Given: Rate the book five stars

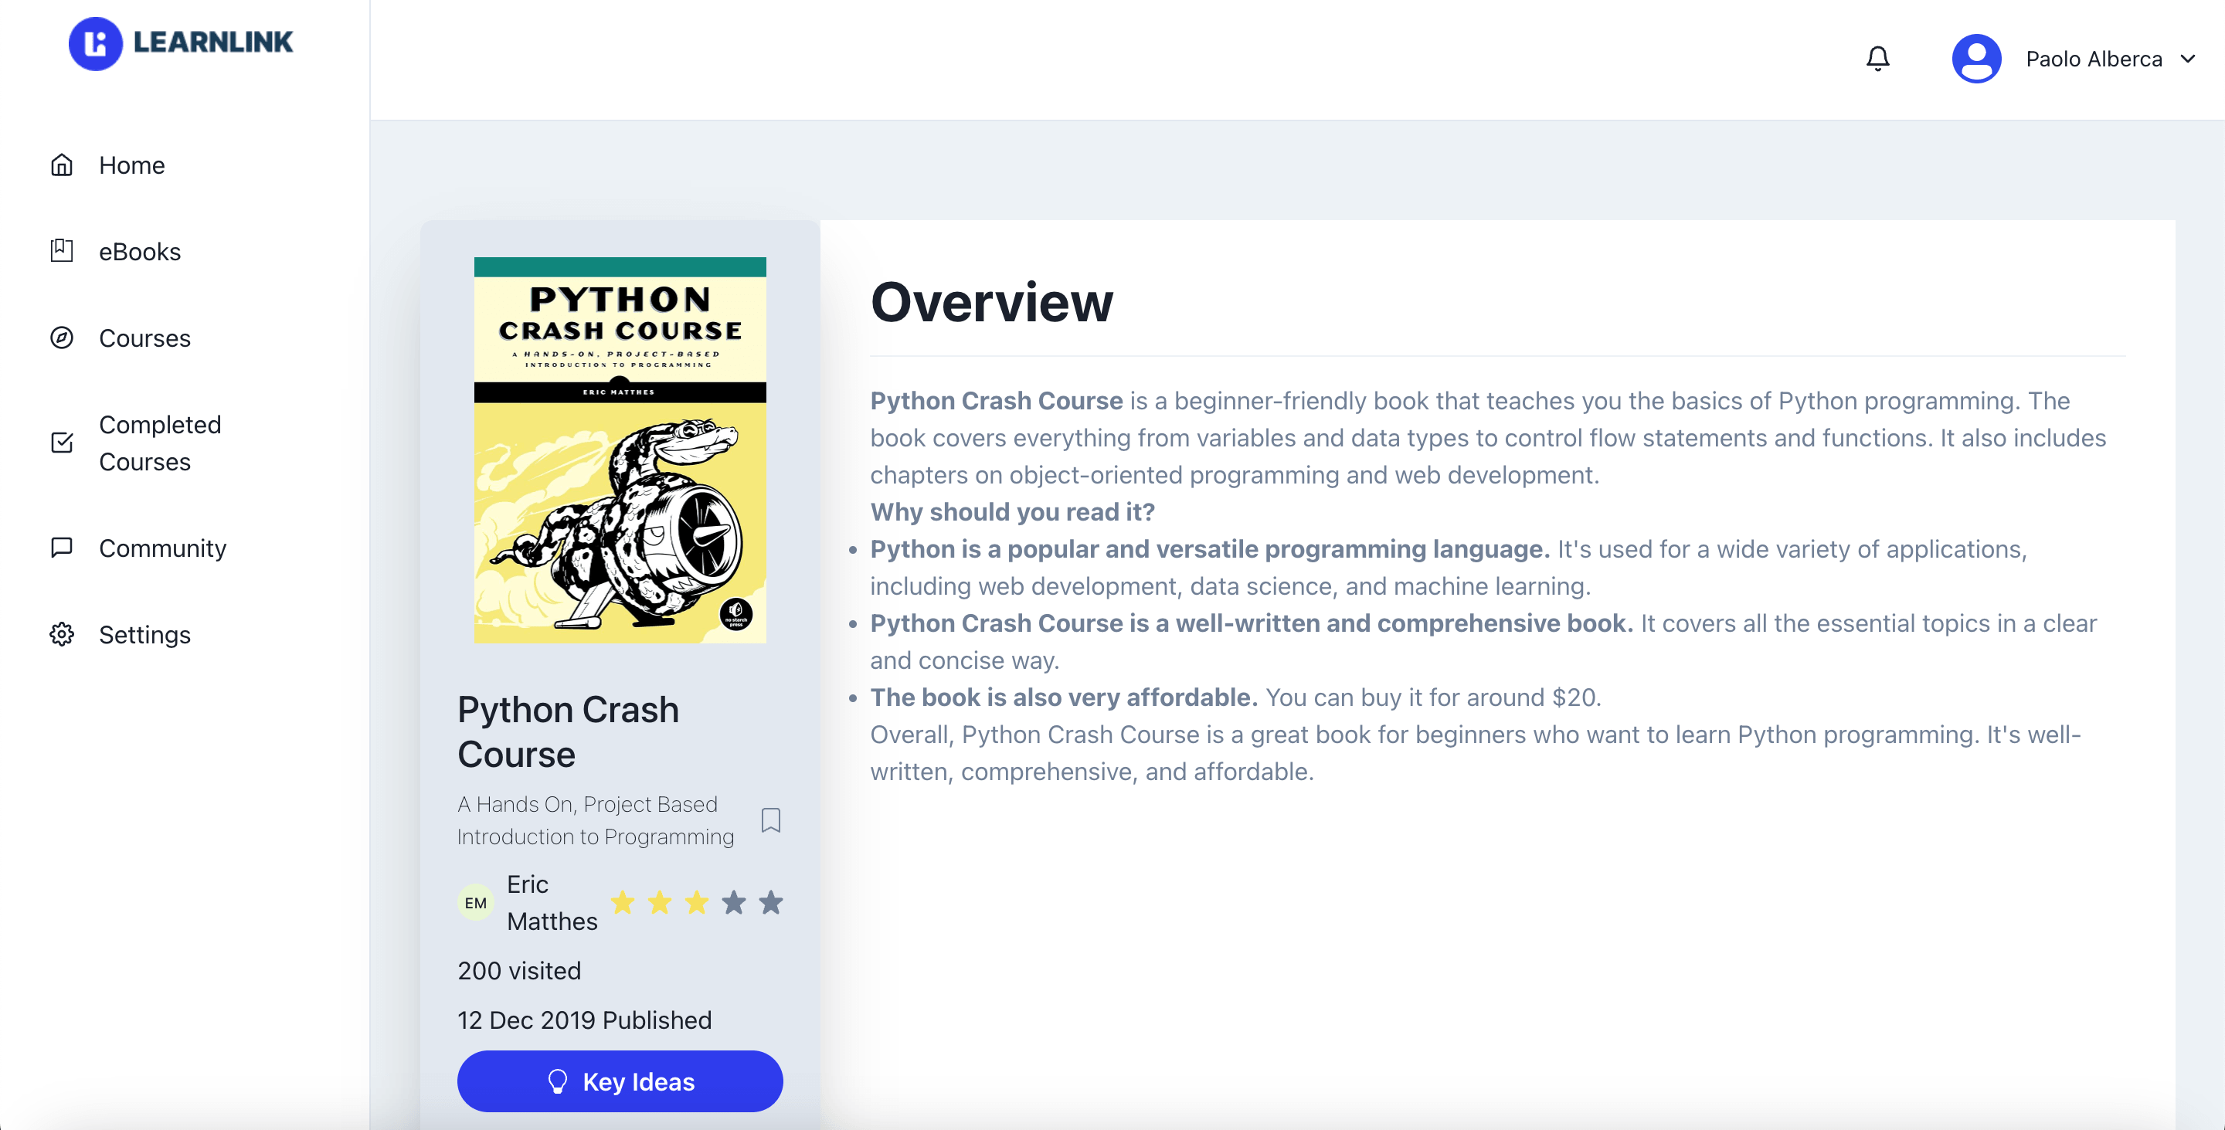Looking at the screenshot, I should (x=770, y=903).
